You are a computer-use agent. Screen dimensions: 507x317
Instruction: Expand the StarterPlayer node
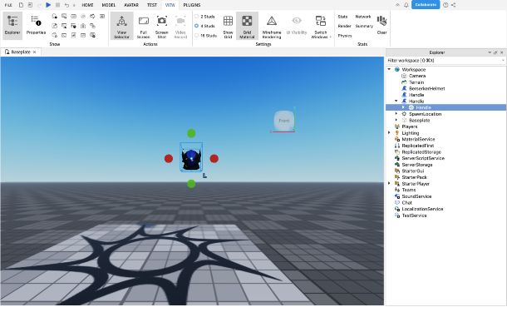(389, 184)
